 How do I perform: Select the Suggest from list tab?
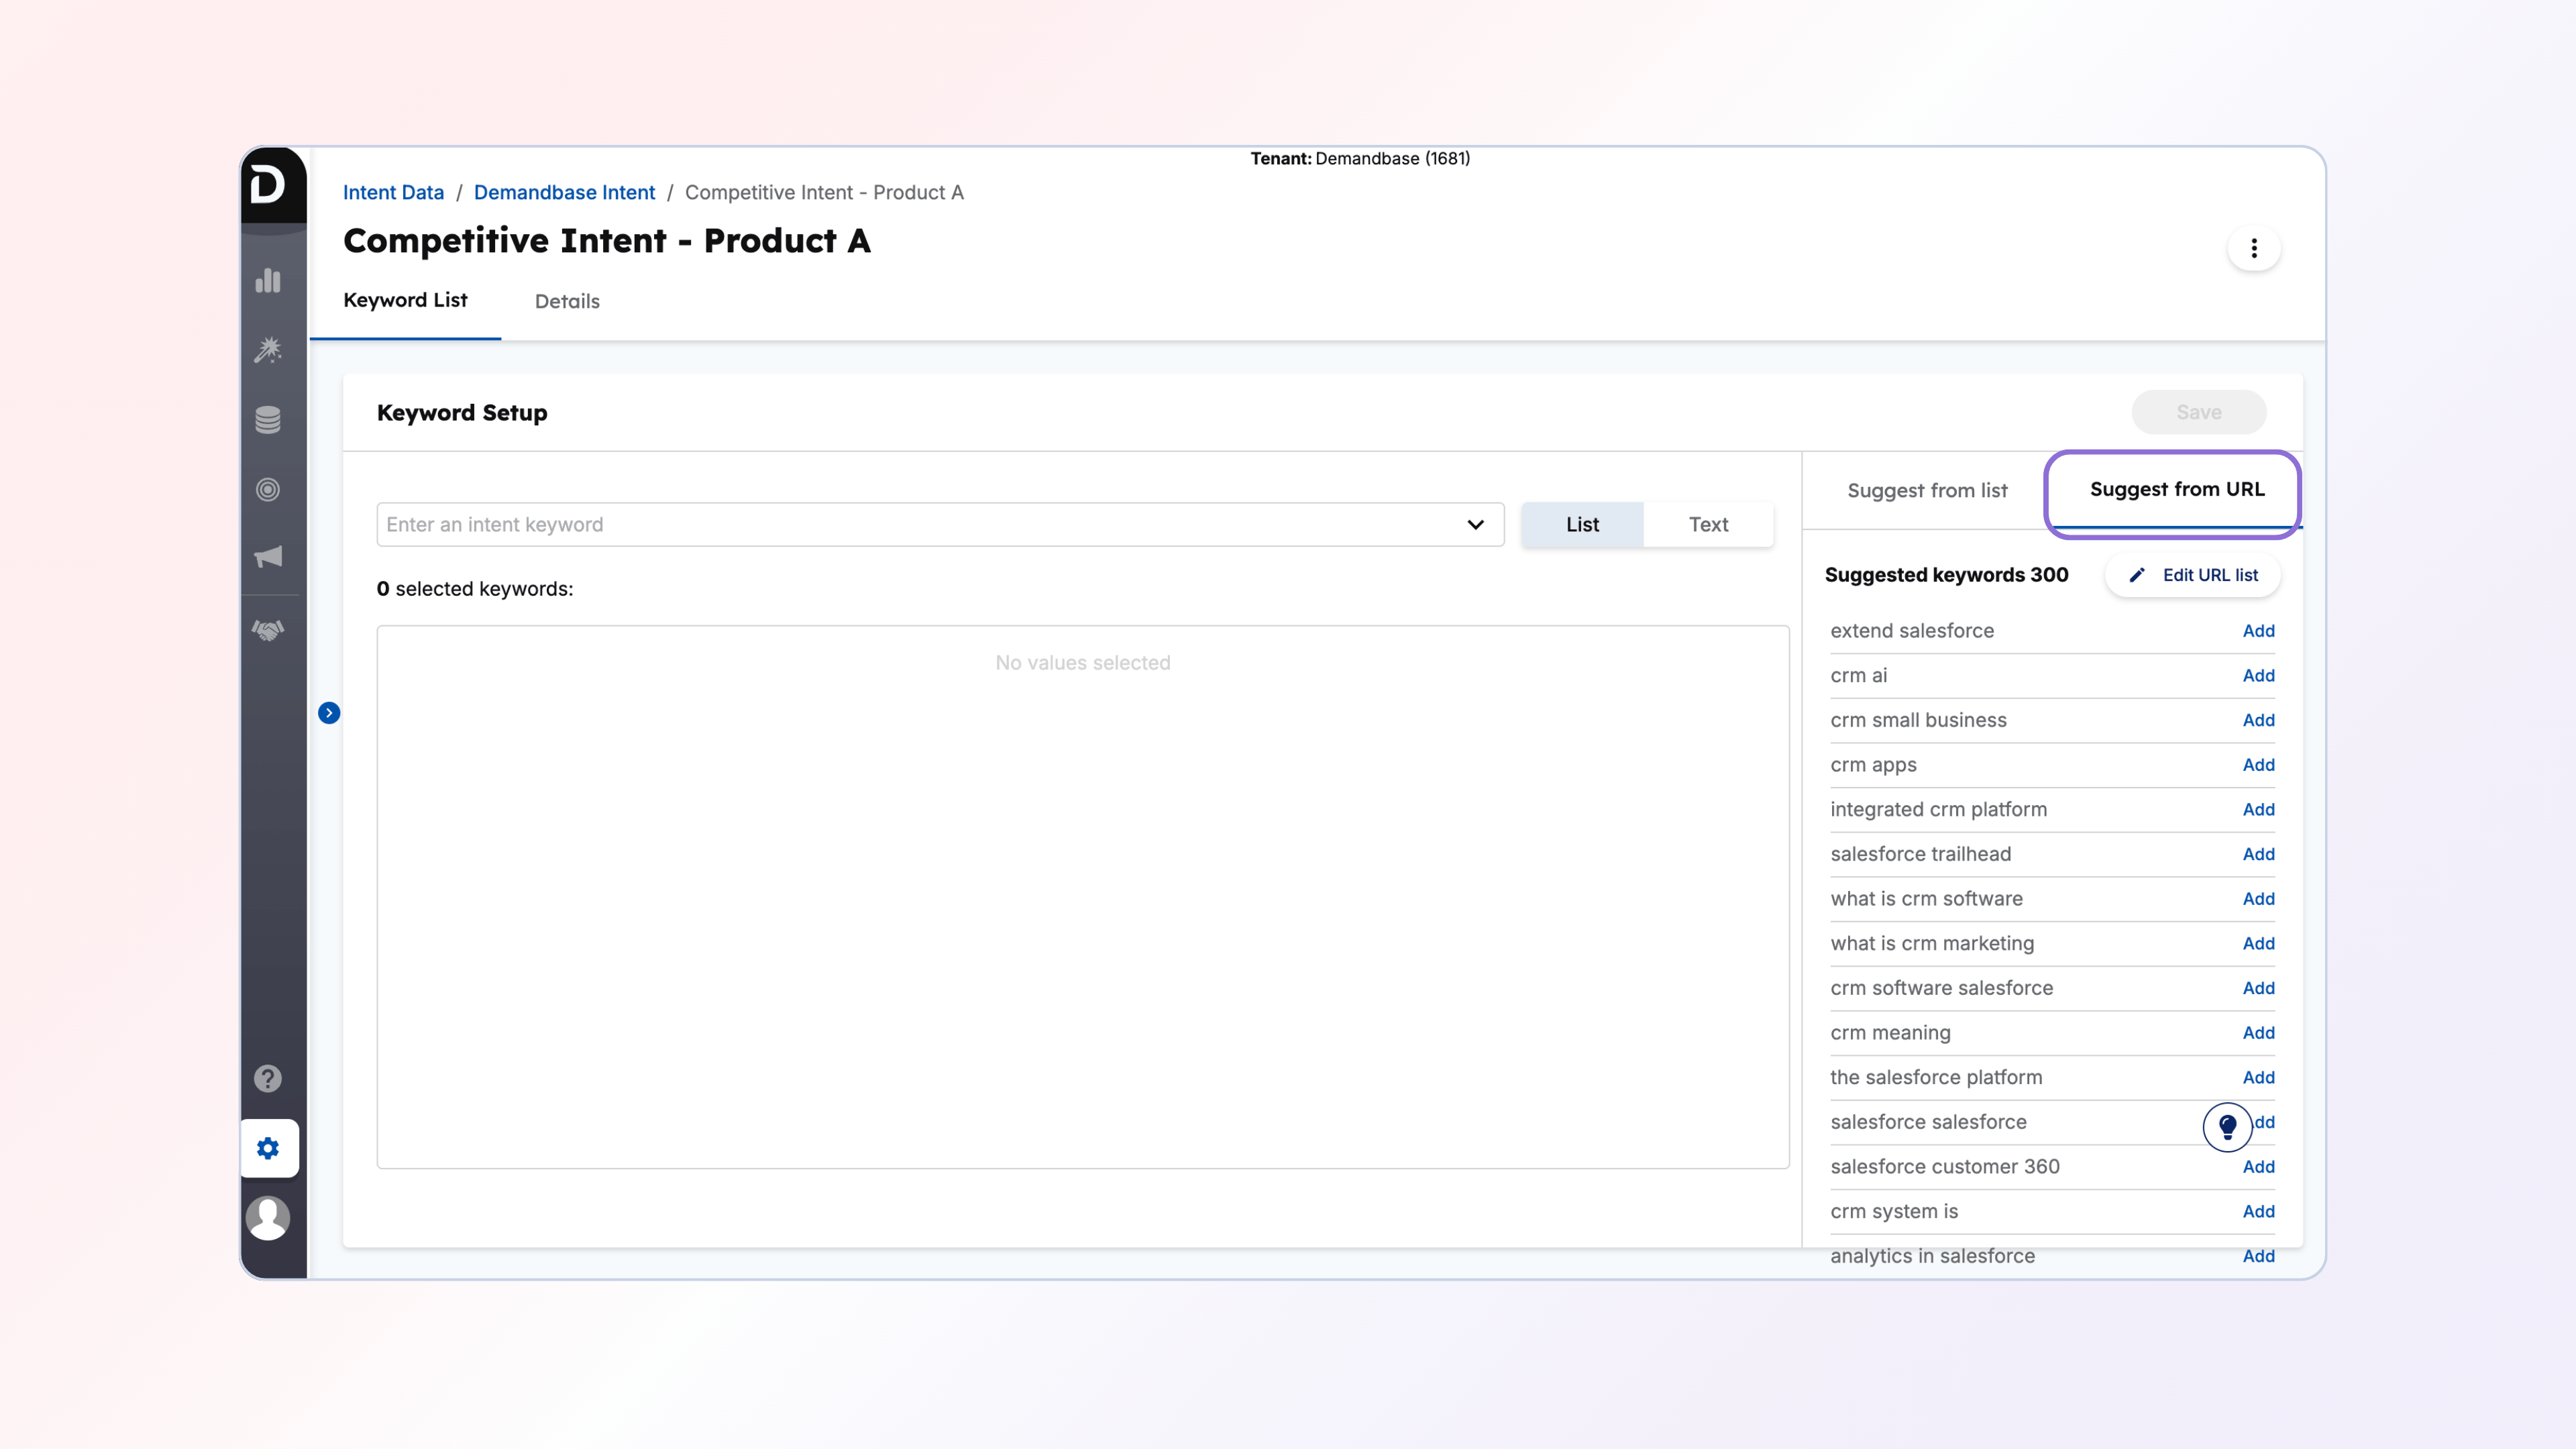click(1927, 490)
